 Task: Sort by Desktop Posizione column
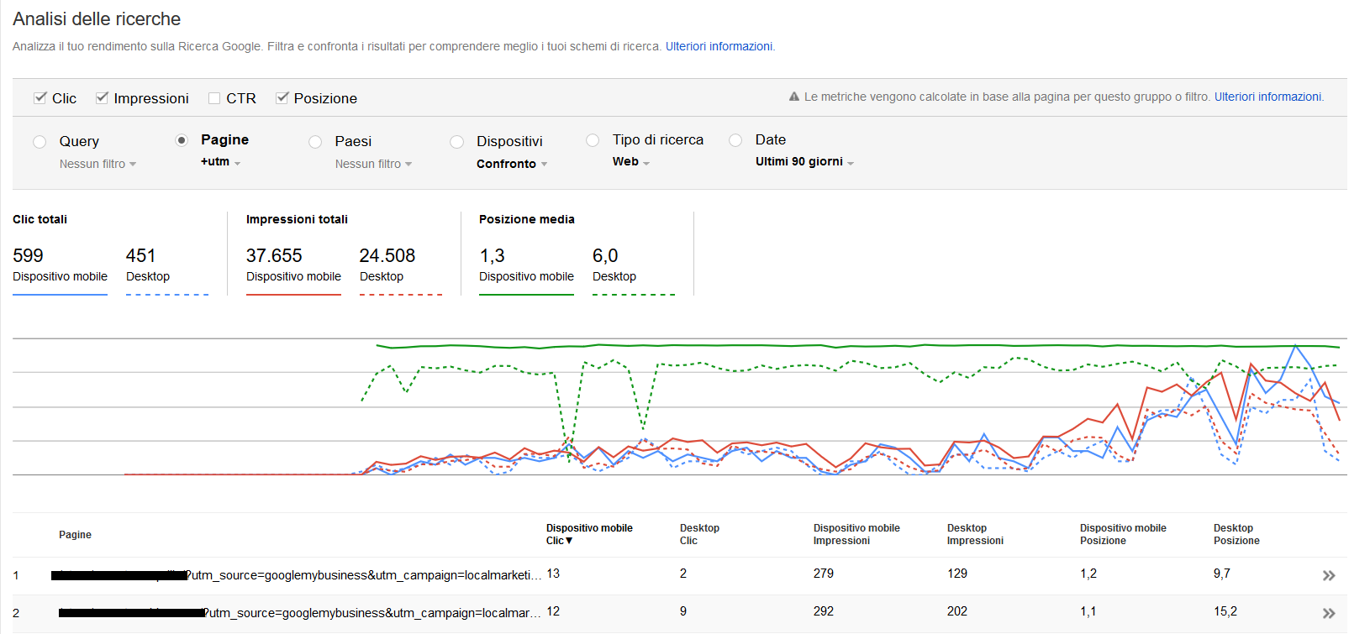click(x=1236, y=534)
